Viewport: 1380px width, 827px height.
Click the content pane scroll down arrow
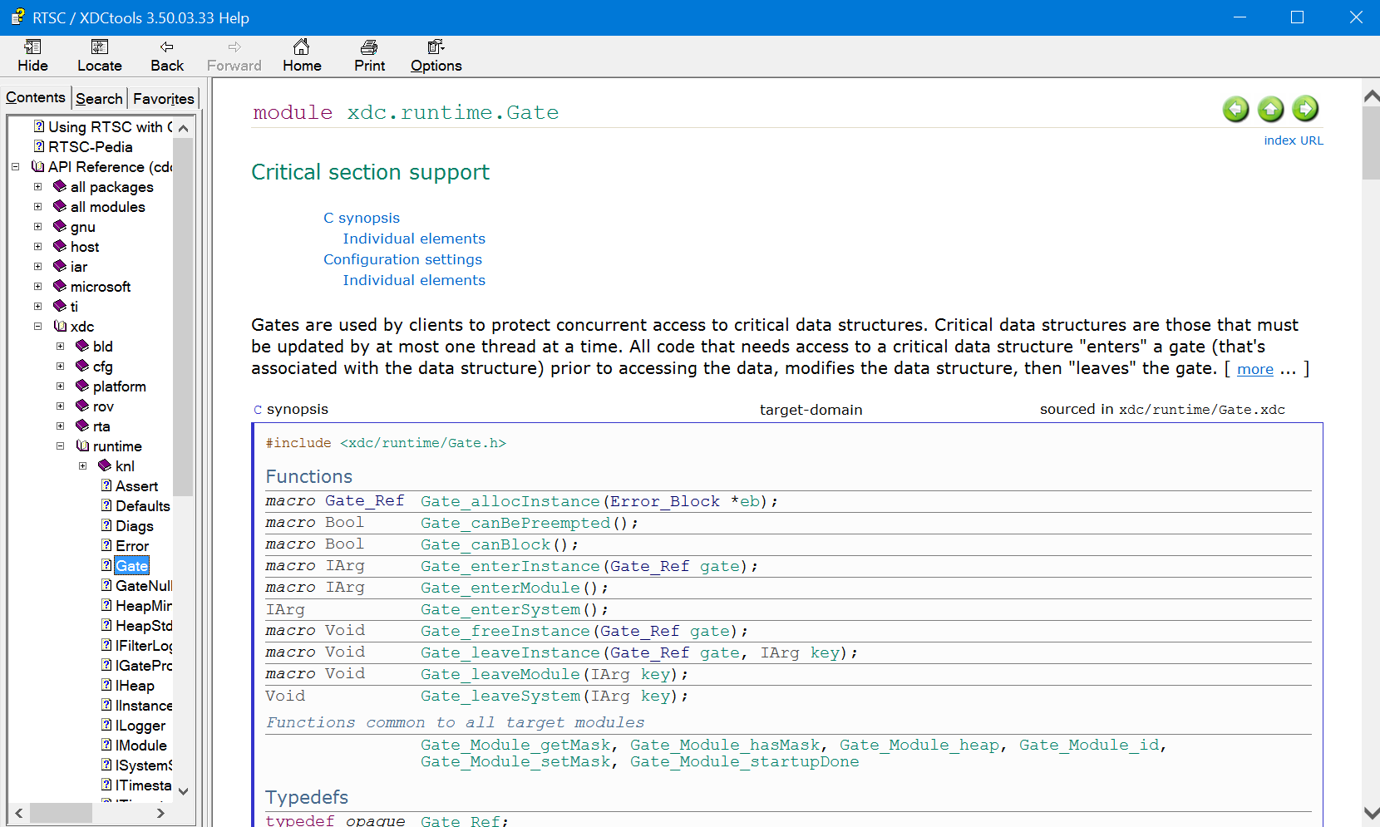coord(1371,813)
